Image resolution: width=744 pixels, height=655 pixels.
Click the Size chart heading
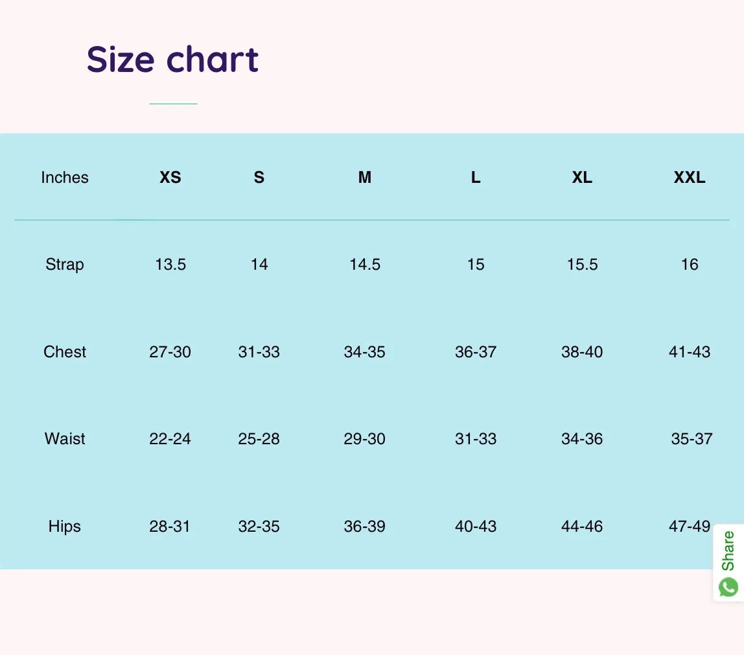click(172, 60)
